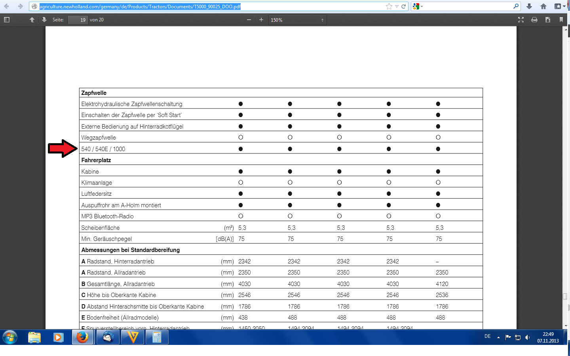Screen dimensions: 570x356
Task: Open the 150% zoom level dropdown
Action: tap(297, 20)
